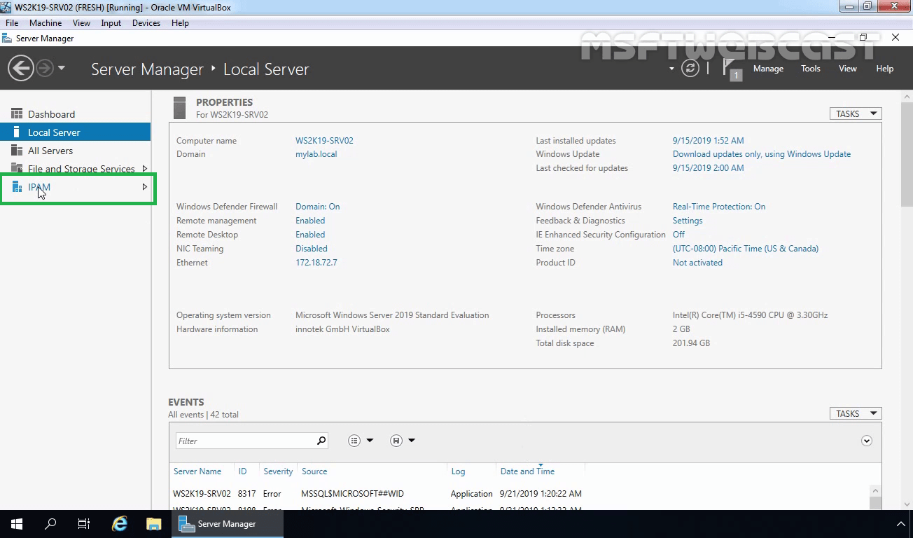This screenshot has height=538, width=913.
Task: Click Windows Defender Firewall Domain: On link
Action: coord(317,207)
